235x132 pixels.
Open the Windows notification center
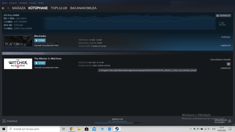pyautogui.click(x=230, y=129)
